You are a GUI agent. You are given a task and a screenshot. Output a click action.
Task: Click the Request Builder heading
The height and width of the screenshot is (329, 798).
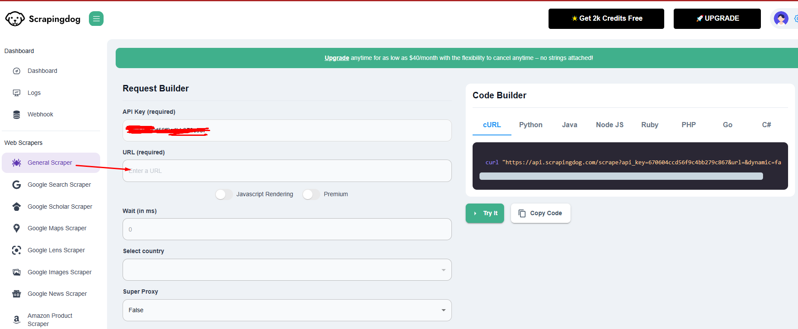tap(156, 88)
